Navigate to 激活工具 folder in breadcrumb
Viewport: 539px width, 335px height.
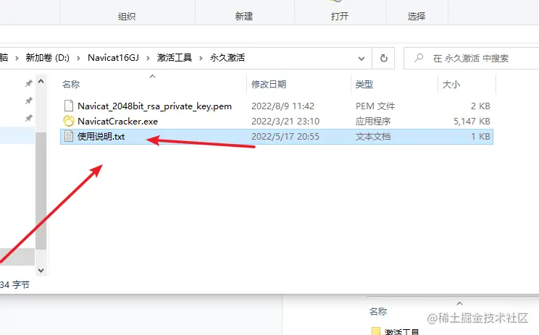(175, 58)
